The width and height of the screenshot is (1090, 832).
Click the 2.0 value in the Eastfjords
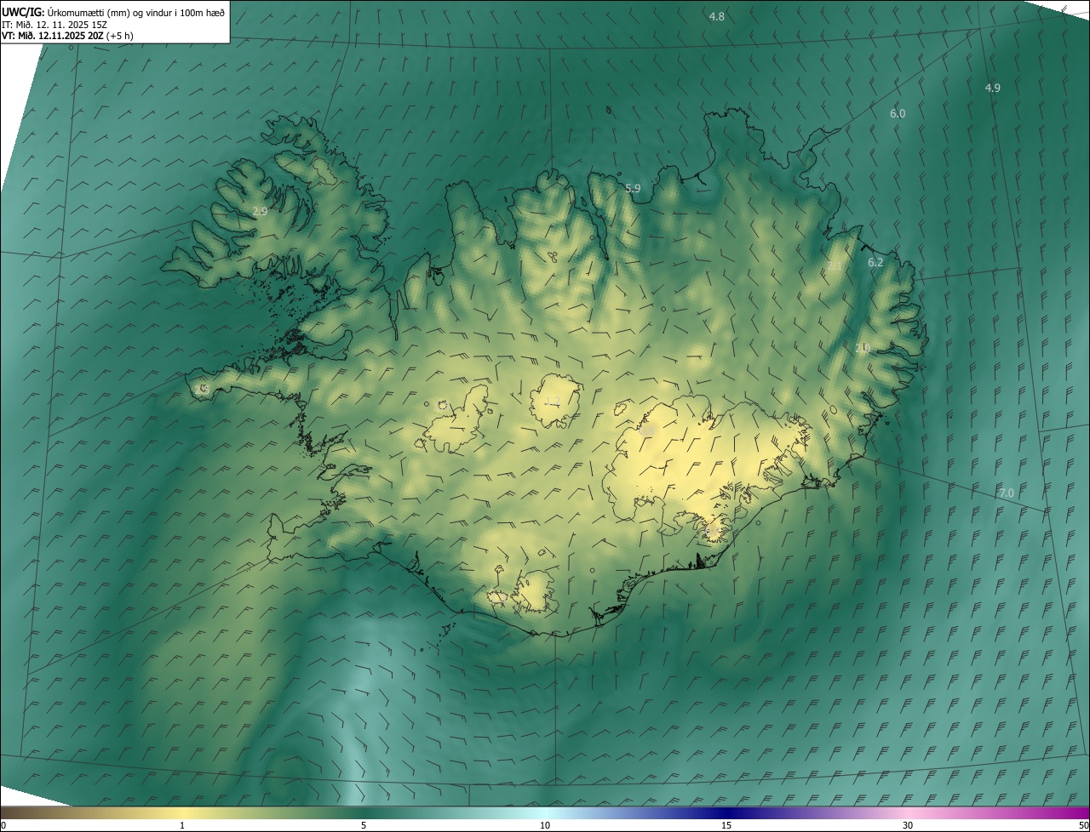coord(863,349)
